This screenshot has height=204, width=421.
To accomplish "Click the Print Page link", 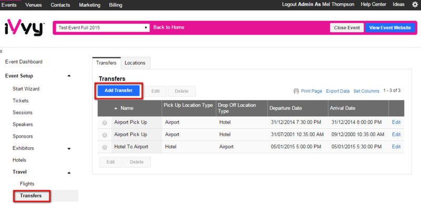I will 312,91.
